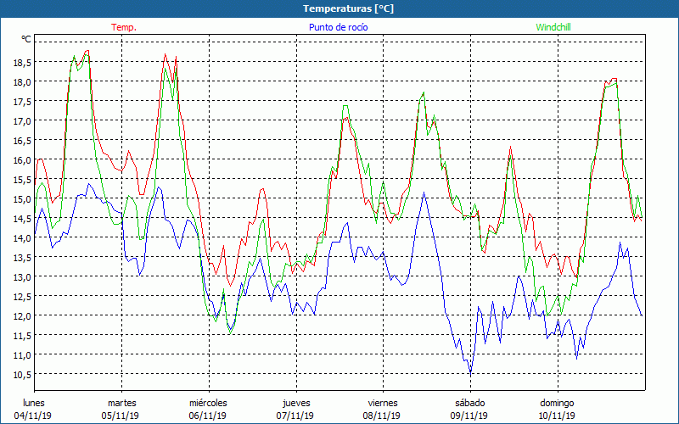Click the 10,5 y-axis value
The width and height of the screenshot is (679, 424).
(22, 374)
